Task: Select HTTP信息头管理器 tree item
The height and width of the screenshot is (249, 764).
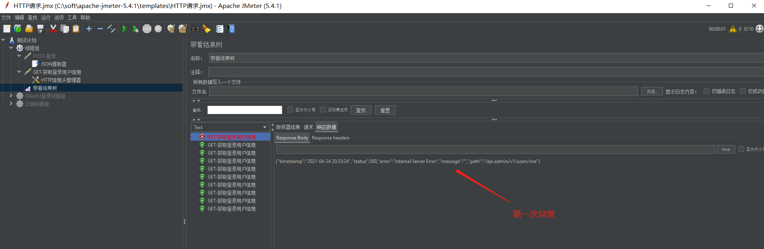Action: [x=61, y=80]
